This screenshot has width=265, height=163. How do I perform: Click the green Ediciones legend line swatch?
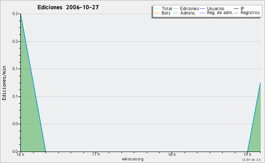pyautogui.click(x=176, y=9)
